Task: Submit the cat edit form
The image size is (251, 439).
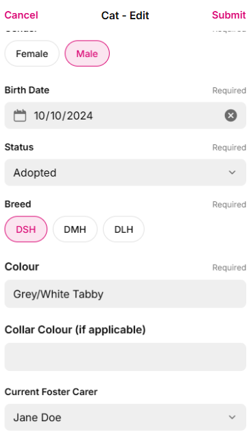Action: (x=229, y=15)
